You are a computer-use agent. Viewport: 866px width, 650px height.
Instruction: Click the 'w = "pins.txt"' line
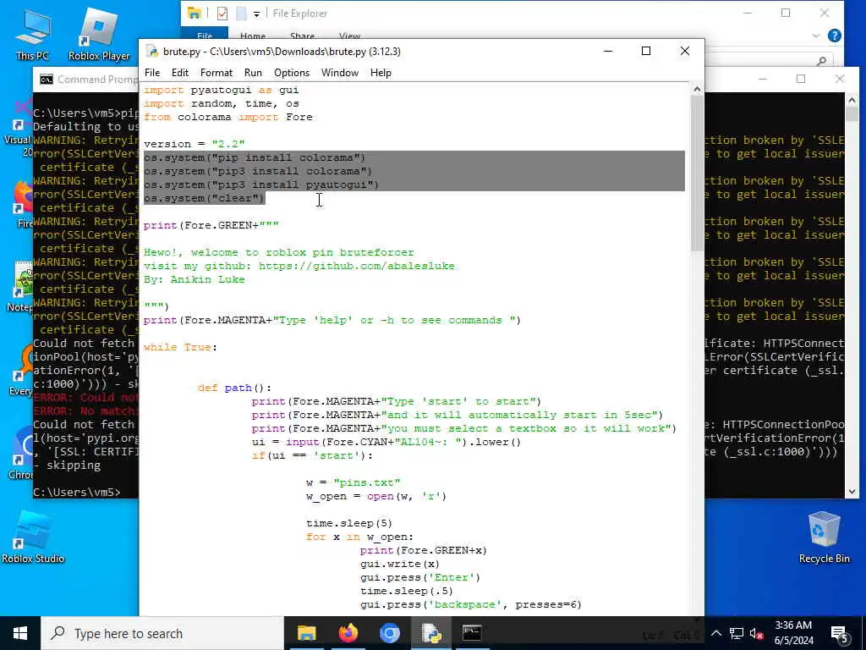point(353,482)
